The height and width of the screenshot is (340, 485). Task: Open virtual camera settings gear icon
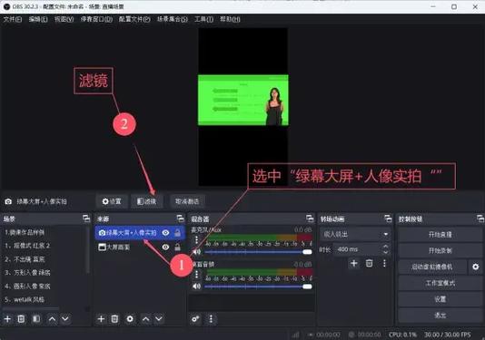click(475, 267)
